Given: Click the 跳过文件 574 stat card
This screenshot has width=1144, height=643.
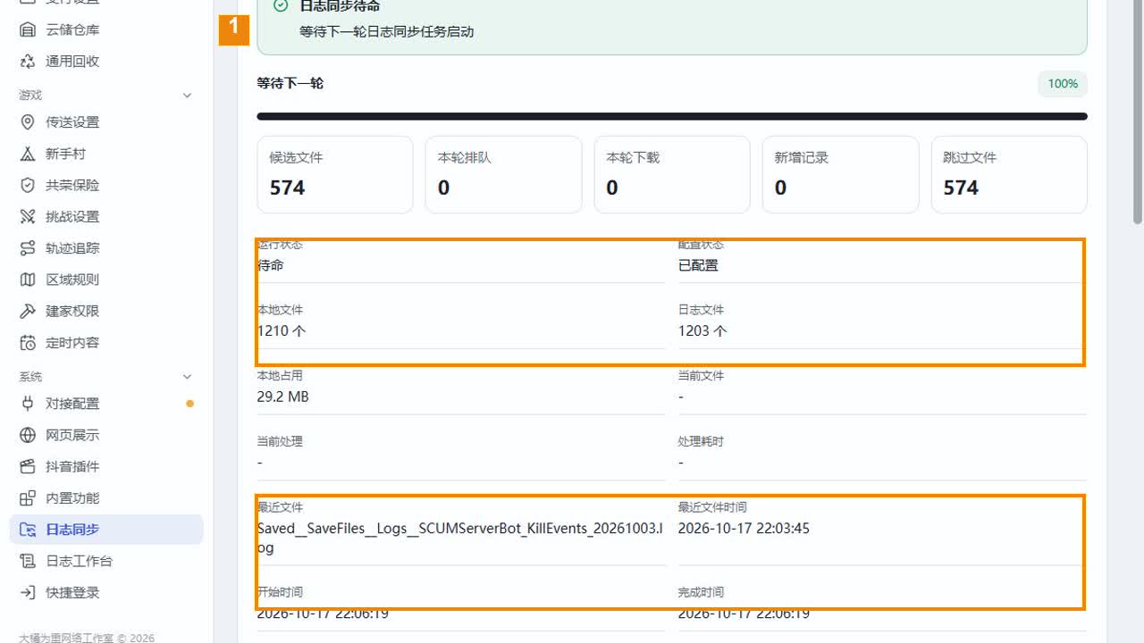Looking at the screenshot, I should [1009, 174].
